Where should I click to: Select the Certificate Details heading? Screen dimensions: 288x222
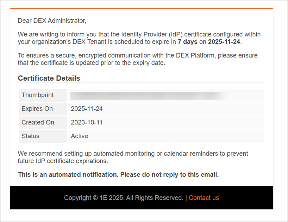tap(49, 78)
